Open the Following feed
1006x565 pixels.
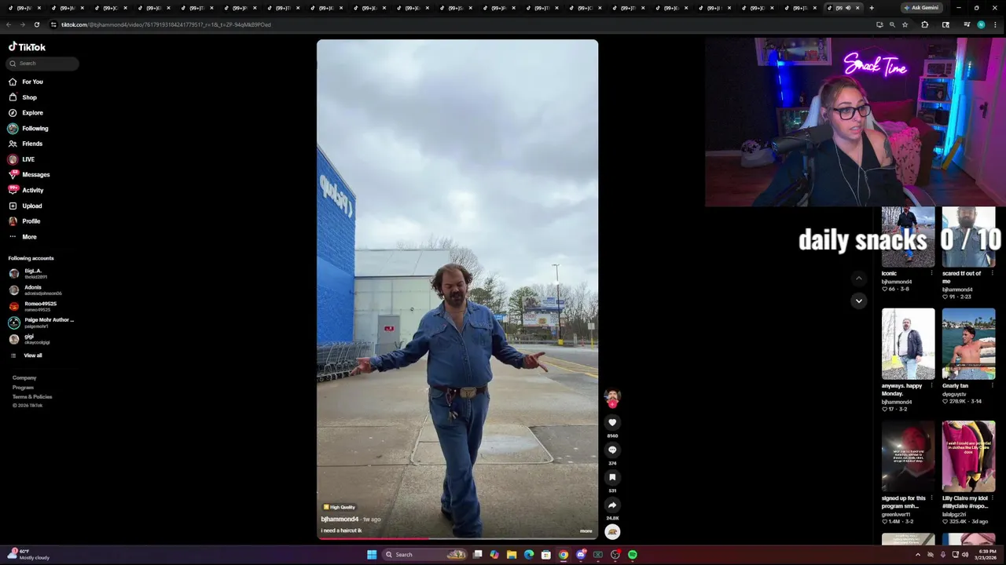point(28,128)
